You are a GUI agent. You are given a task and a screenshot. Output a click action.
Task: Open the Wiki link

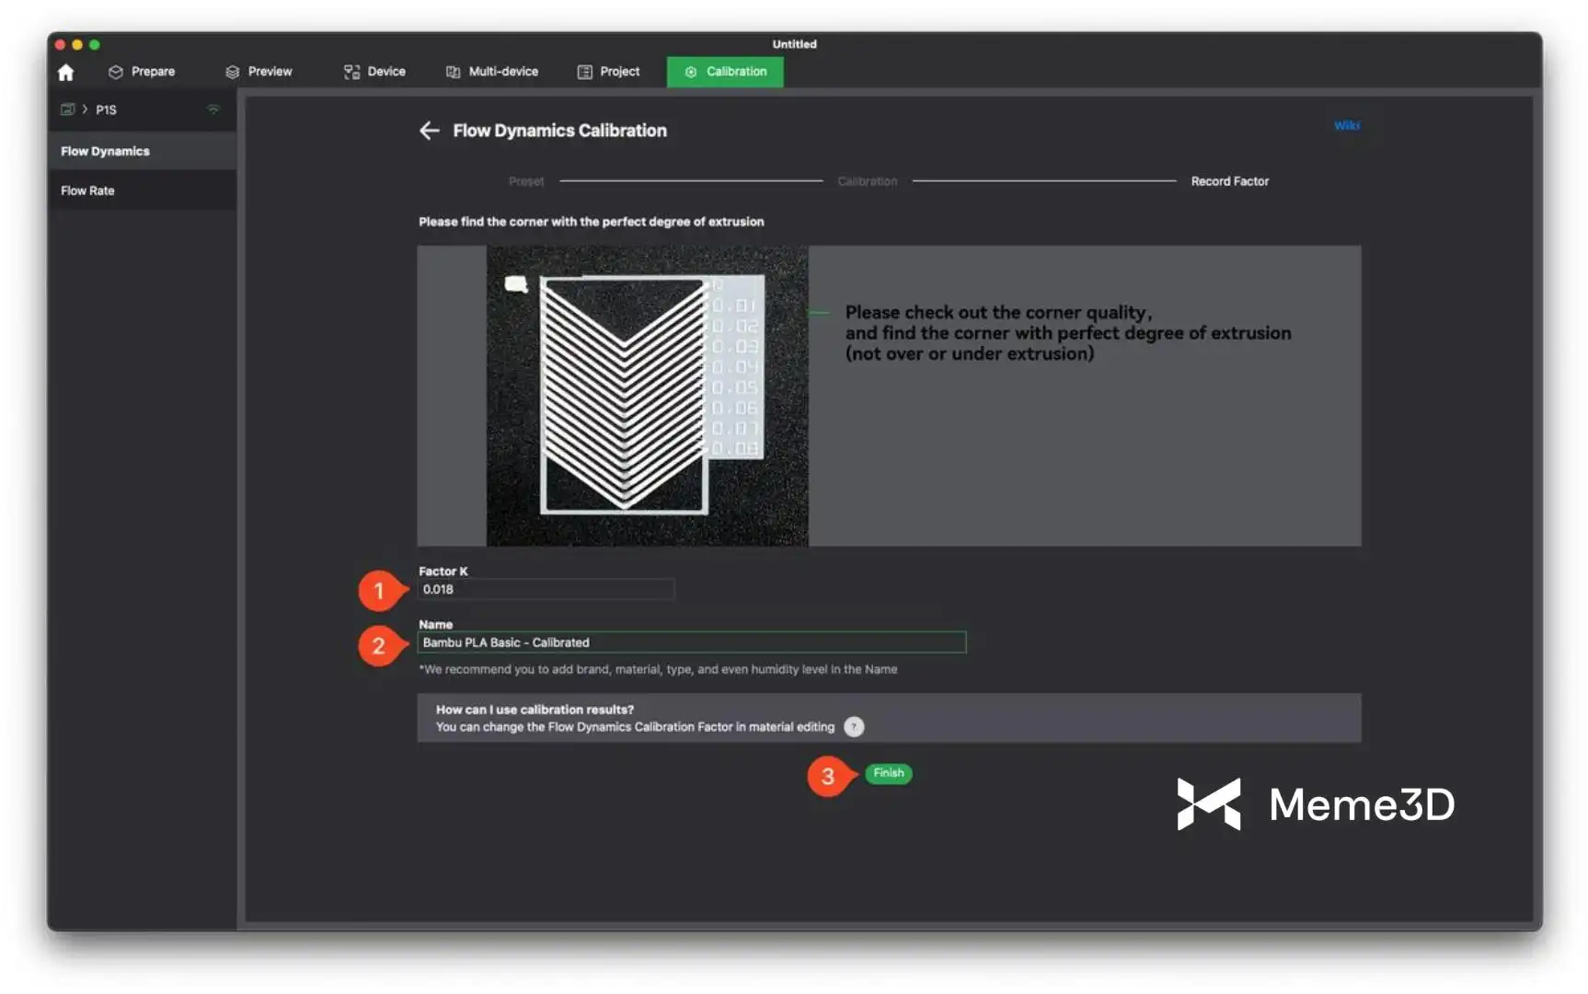pos(1346,125)
